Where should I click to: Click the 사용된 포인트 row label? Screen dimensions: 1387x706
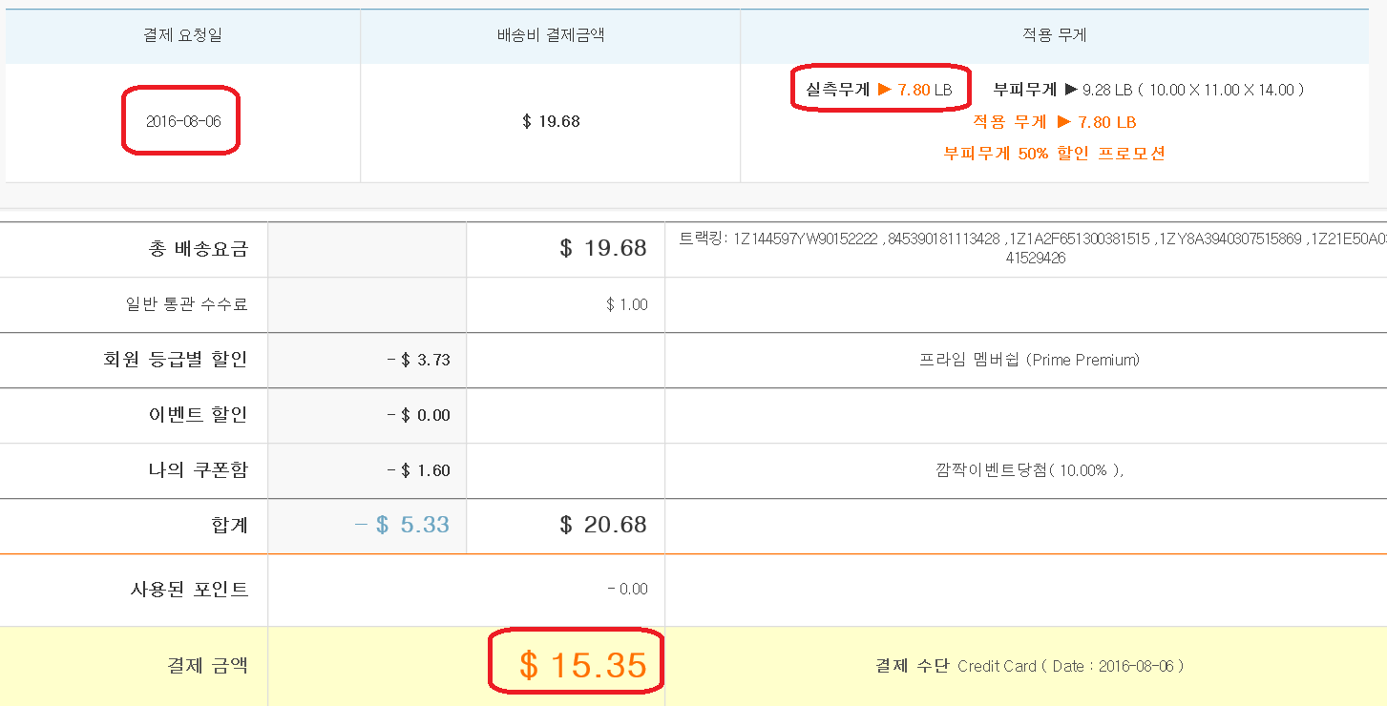coord(189,590)
